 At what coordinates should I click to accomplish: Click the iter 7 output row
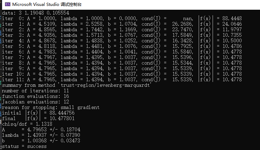click(122, 57)
